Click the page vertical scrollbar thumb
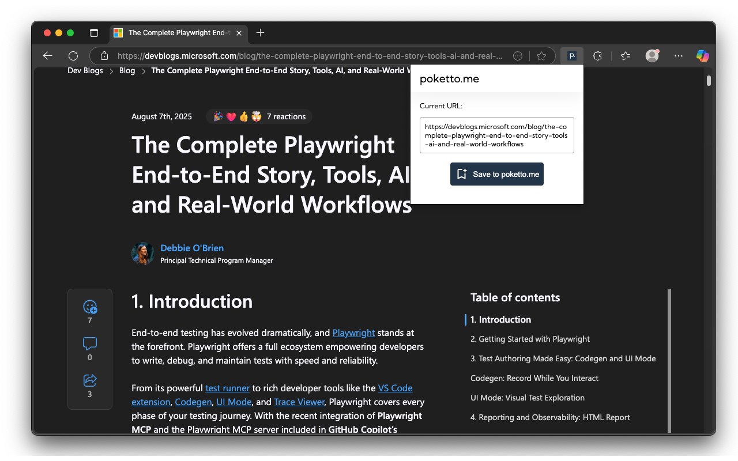 click(709, 81)
